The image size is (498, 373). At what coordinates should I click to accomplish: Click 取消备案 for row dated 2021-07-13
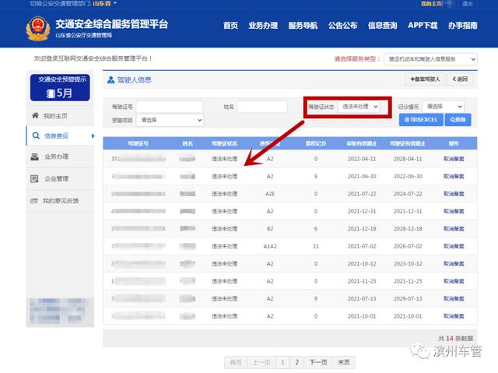(x=454, y=299)
